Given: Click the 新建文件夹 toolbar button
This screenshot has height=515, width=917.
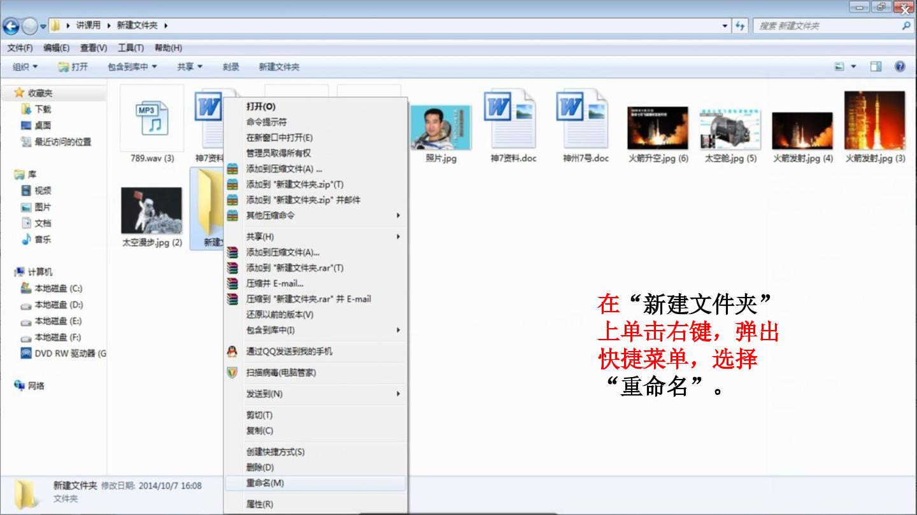Looking at the screenshot, I should click(x=279, y=67).
